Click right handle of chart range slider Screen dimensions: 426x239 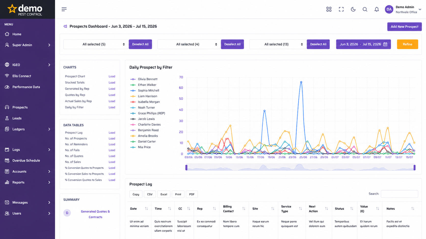click(415, 168)
